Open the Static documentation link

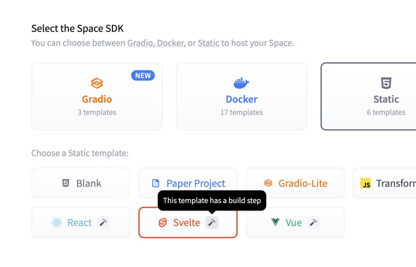[208, 43]
